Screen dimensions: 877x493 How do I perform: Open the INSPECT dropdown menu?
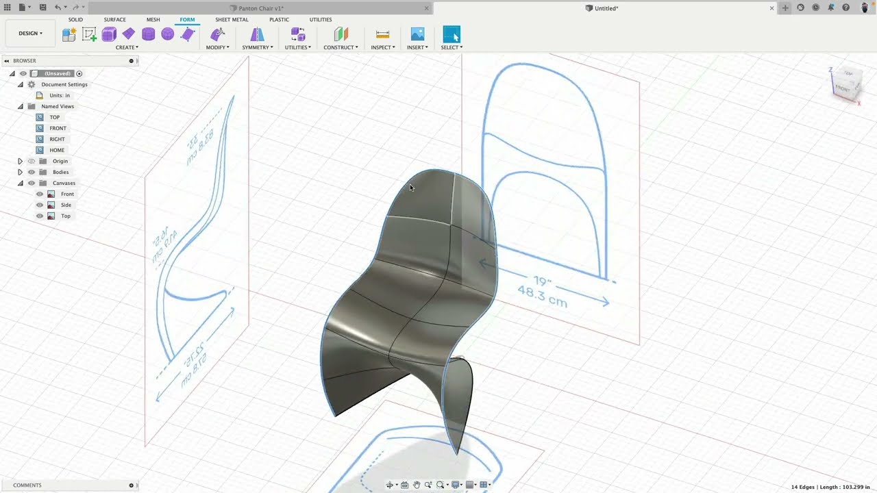[x=383, y=47]
